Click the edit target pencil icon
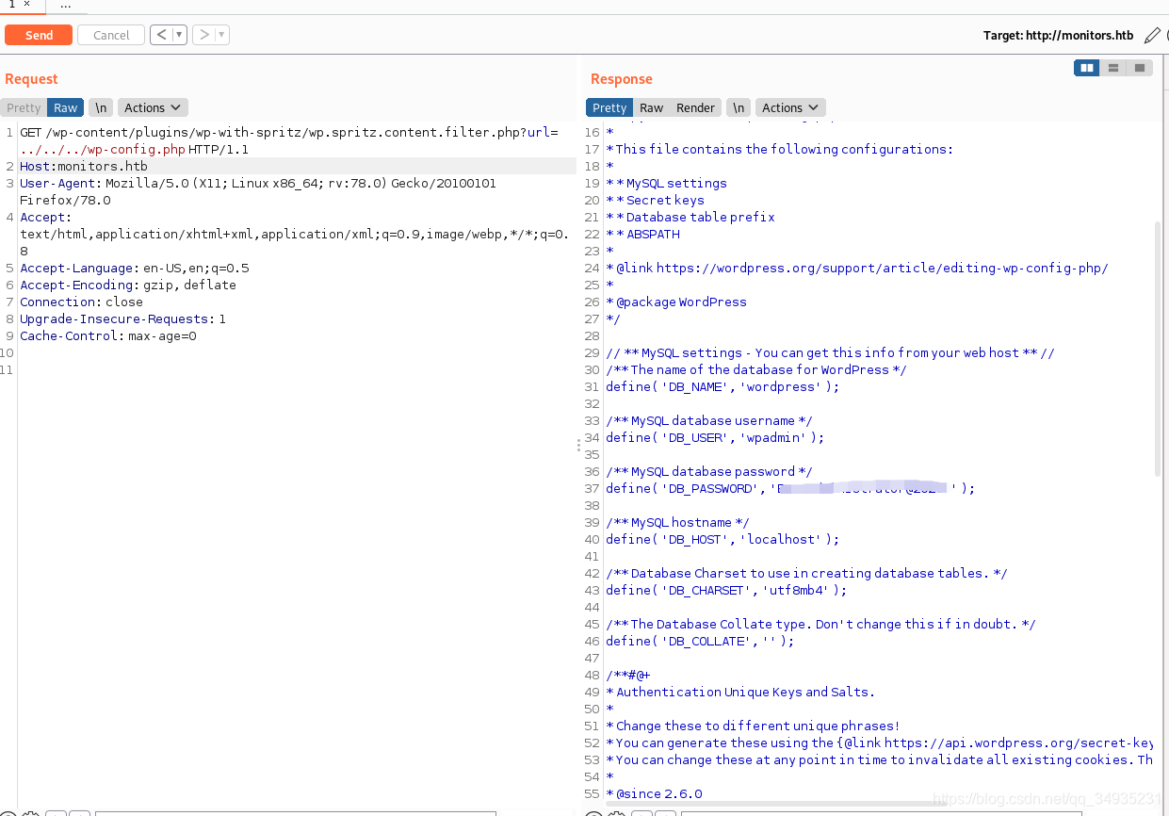The height and width of the screenshot is (816, 1169). coord(1152,36)
